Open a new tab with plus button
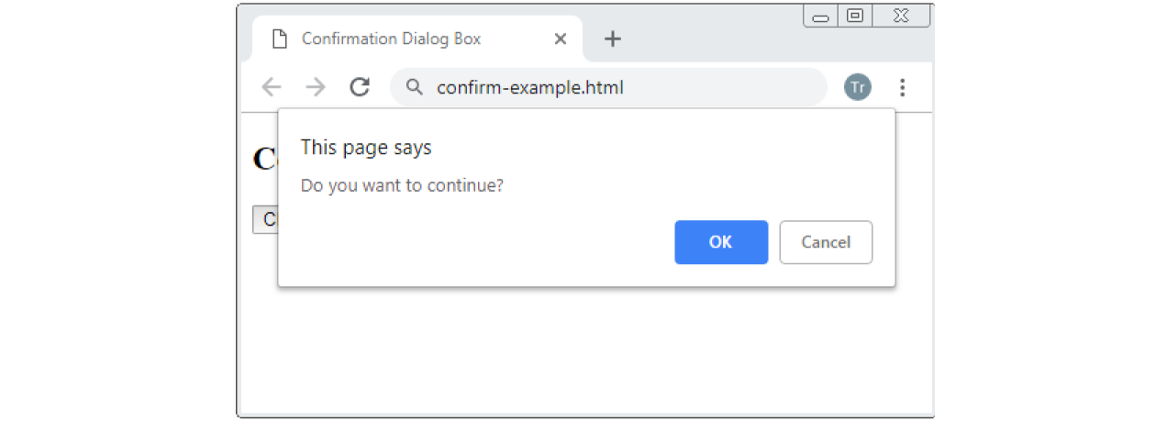The width and height of the screenshot is (1167, 421). coord(613,39)
